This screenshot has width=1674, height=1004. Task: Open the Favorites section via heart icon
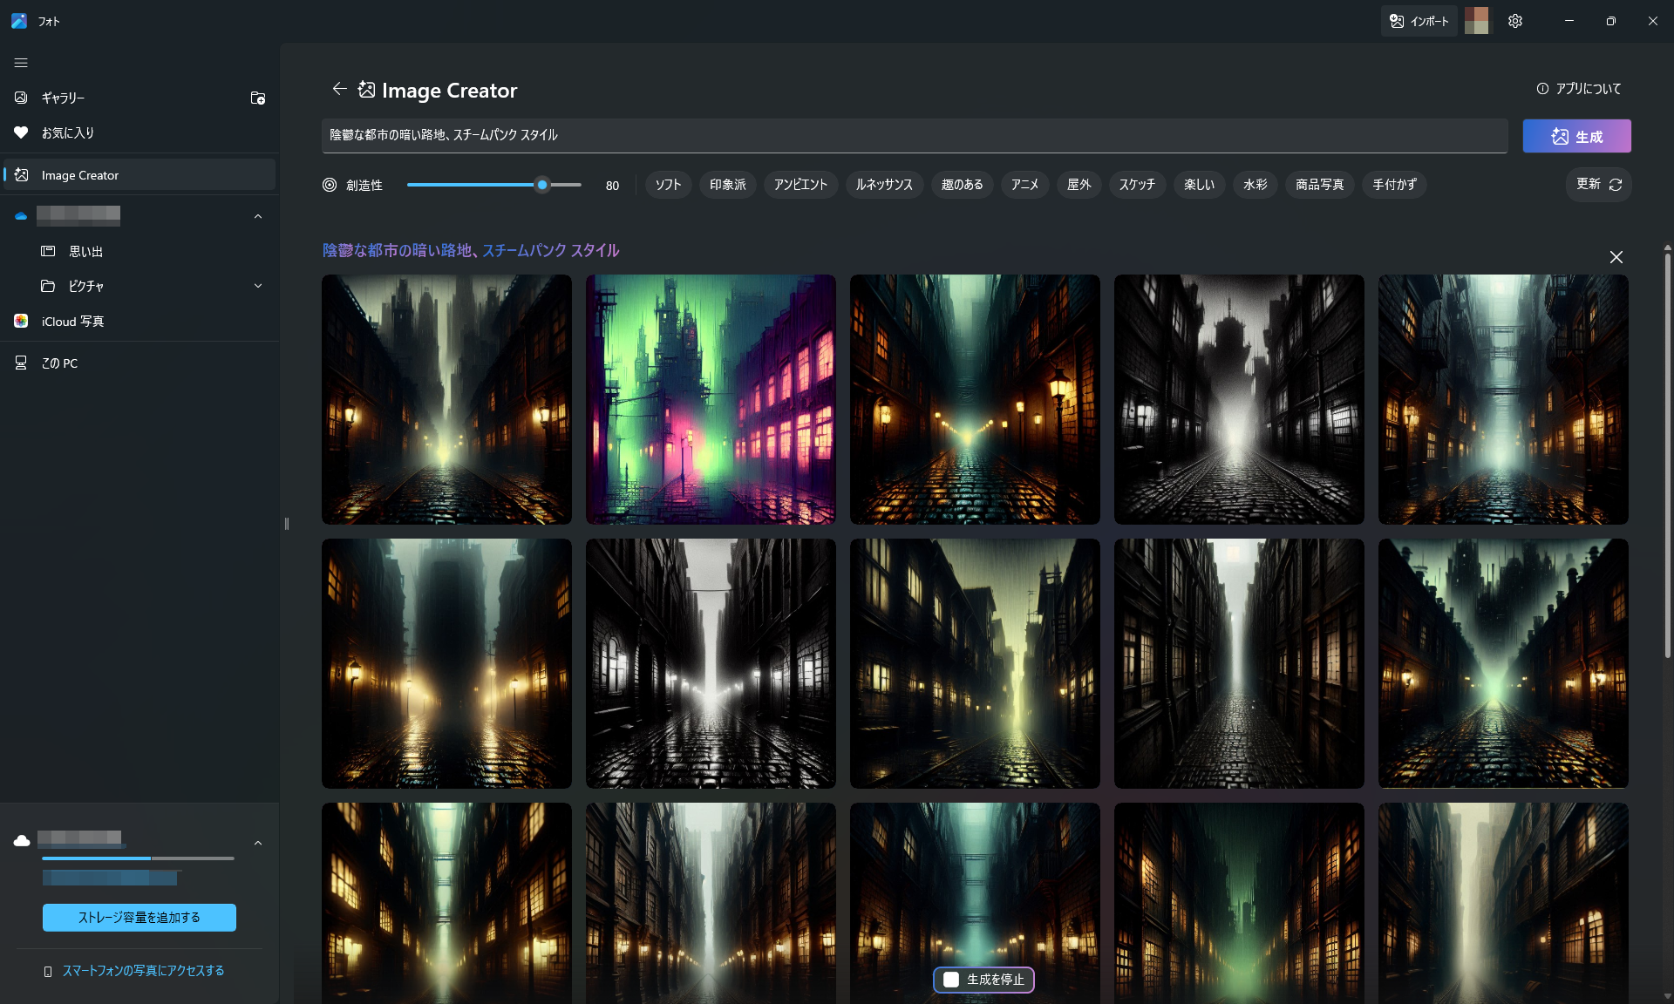pyautogui.click(x=21, y=132)
